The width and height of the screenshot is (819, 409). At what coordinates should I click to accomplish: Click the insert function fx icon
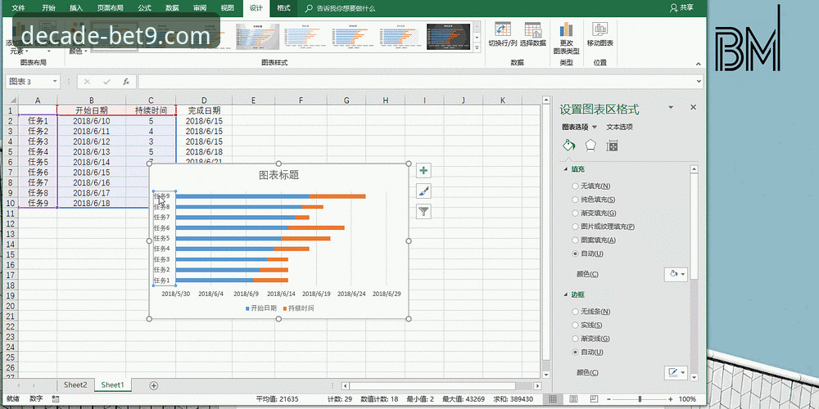coord(126,82)
